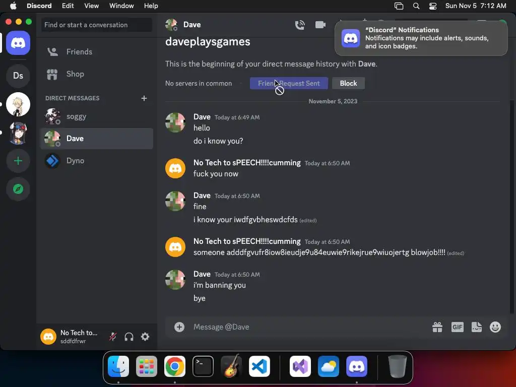Open the Window menu
This screenshot has width=516, height=387.
(x=121, y=6)
